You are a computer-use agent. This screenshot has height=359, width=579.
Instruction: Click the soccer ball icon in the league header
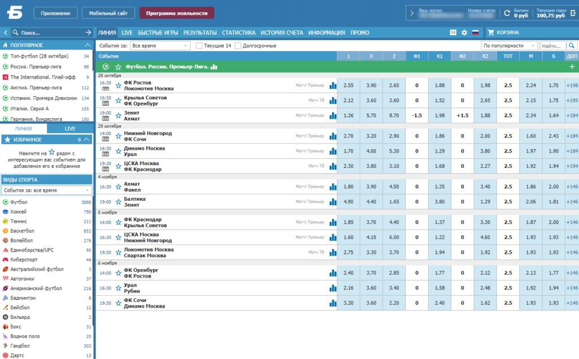pyautogui.click(x=106, y=67)
